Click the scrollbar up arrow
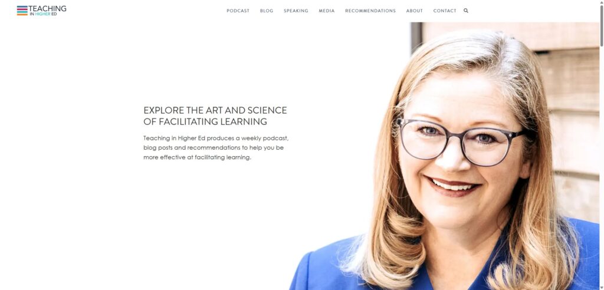Image resolution: width=604 pixels, height=290 pixels. (601, 2)
